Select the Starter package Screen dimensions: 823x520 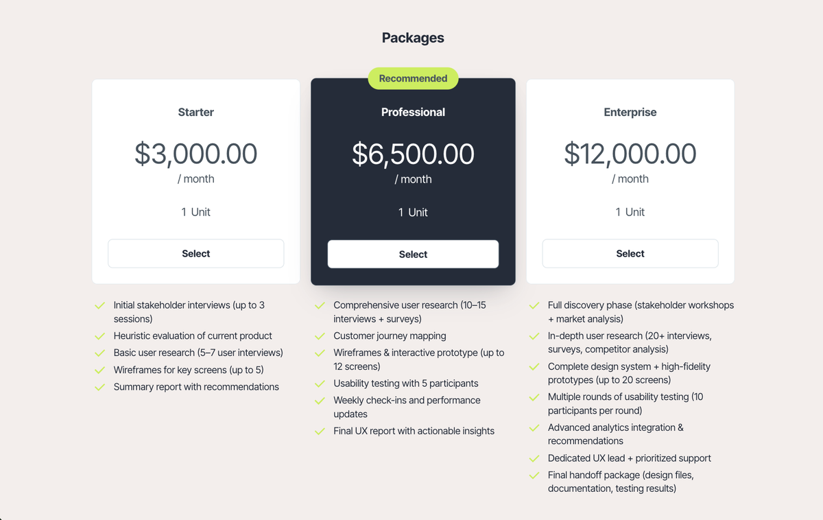coord(195,253)
